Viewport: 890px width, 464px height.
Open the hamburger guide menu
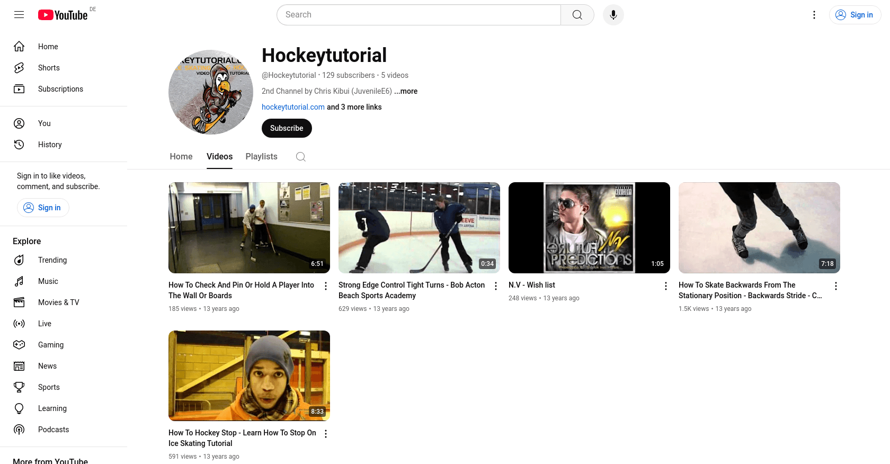pyautogui.click(x=19, y=15)
